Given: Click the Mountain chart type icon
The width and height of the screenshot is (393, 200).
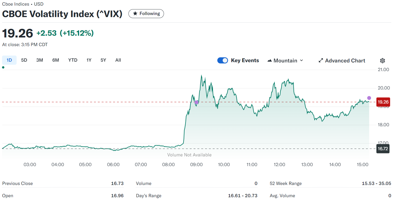Looking at the screenshot, I should [x=269, y=61].
